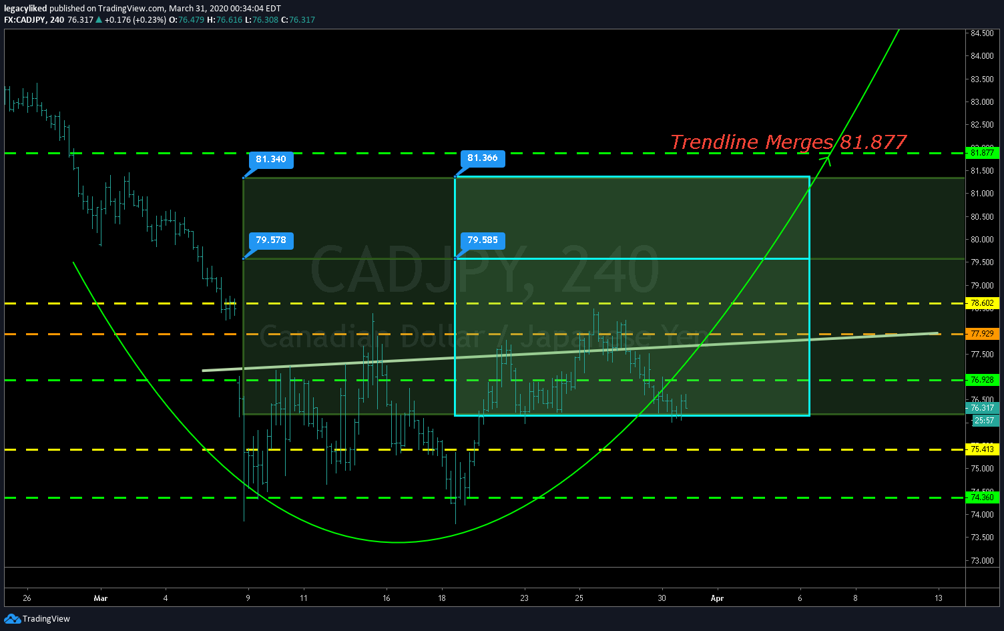This screenshot has height=631, width=1004.
Task: Click the 79.000 price scale value
Action: point(982,286)
